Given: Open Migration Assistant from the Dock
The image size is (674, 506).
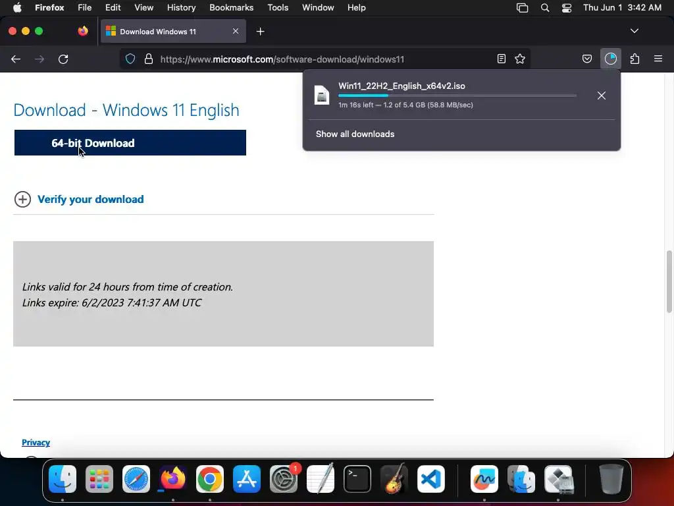Looking at the screenshot, I should [x=521, y=479].
